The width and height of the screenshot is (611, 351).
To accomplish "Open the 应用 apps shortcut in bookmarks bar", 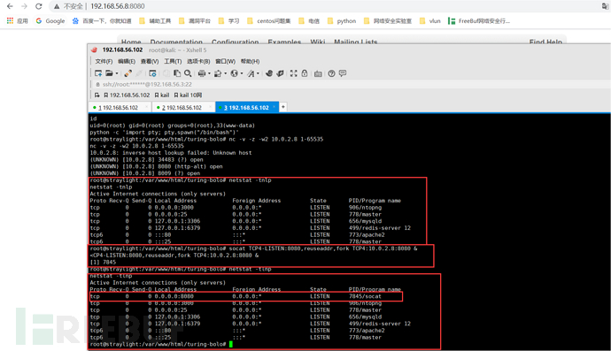I will [17, 21].
